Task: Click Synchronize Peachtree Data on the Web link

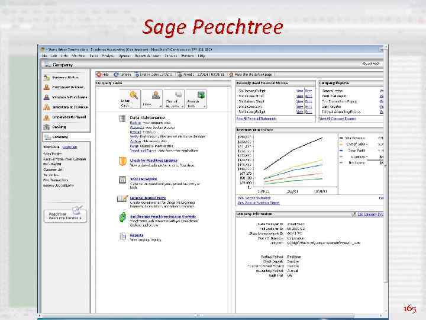Action: pyautogui.click(x=163, y=217)
